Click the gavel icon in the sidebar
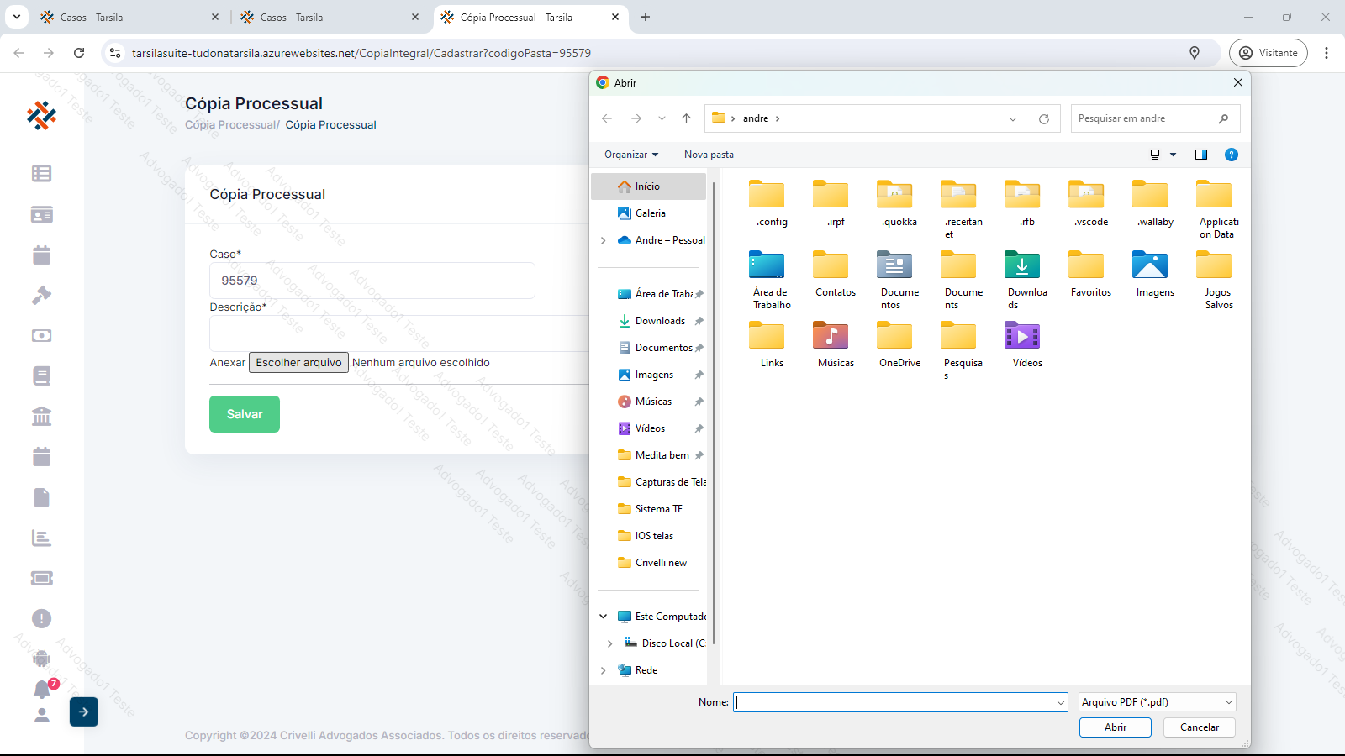 coord(41,295)
